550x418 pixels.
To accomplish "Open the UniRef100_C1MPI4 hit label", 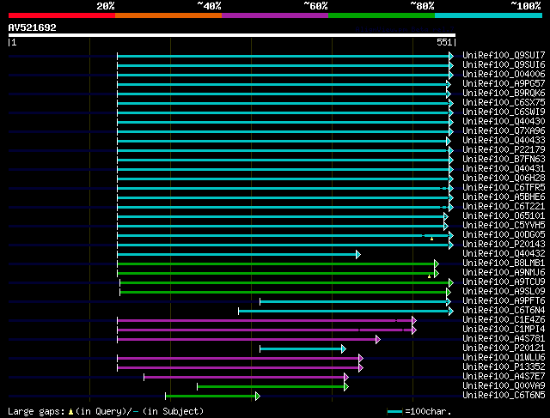I will point(504,329).
